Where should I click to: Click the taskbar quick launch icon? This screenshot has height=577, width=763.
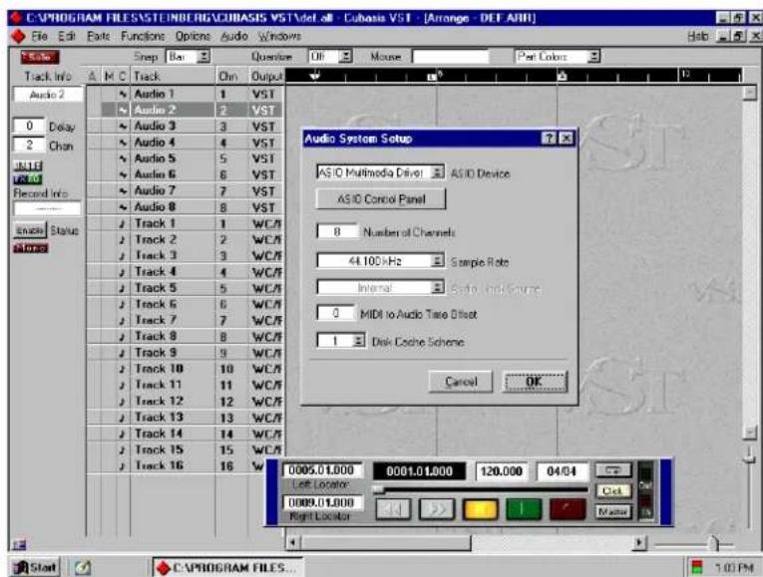(83, 567)
